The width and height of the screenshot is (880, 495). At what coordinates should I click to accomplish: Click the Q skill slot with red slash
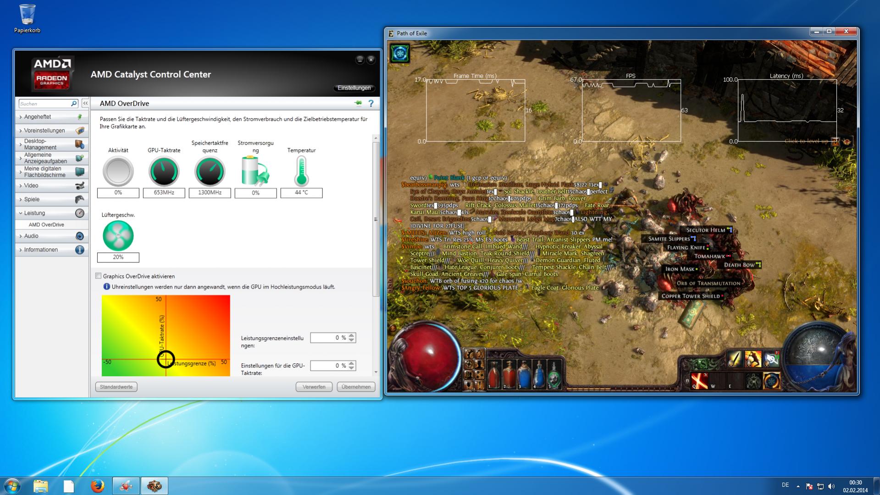(699, 381)
